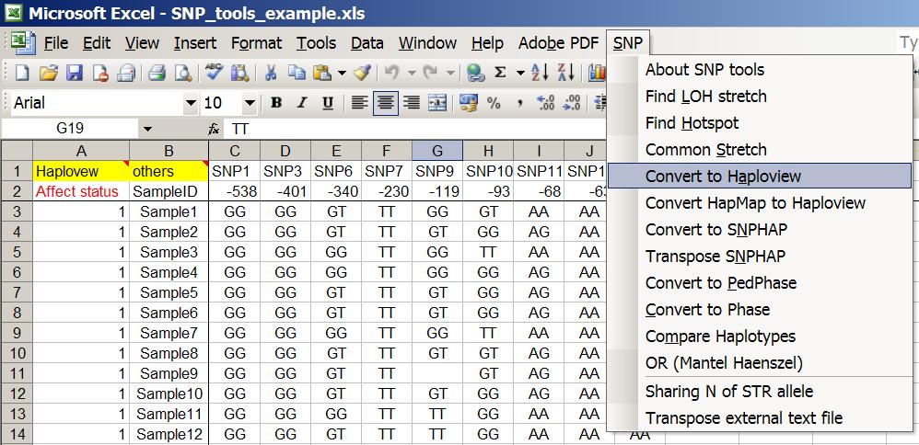The image size is (919, 445).
Task: Select column A header
Action: click(81, 151)
